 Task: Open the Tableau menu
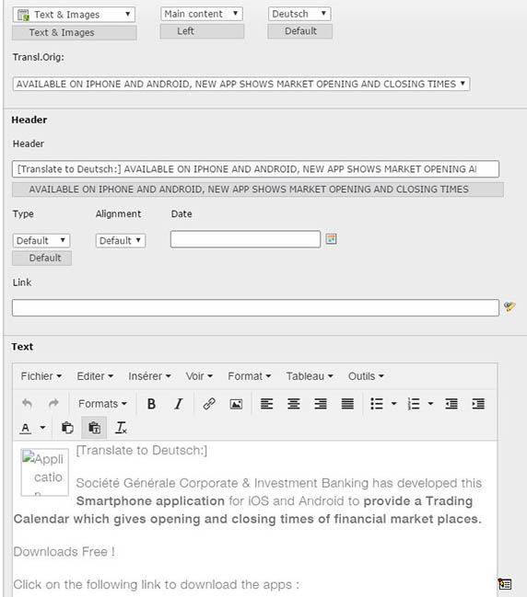[310, 376]
